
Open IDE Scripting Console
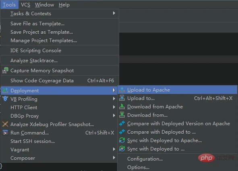point(60,51)
